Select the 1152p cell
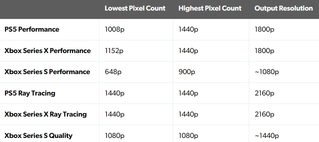 pos(114,51)
